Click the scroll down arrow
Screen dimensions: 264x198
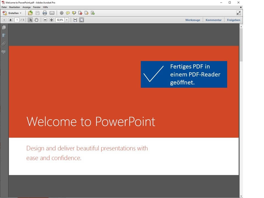coord(241,196)
